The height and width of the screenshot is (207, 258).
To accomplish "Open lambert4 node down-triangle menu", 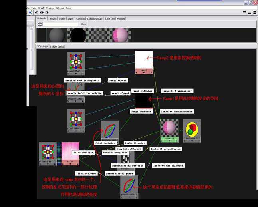I will click(x=169, y=141).
